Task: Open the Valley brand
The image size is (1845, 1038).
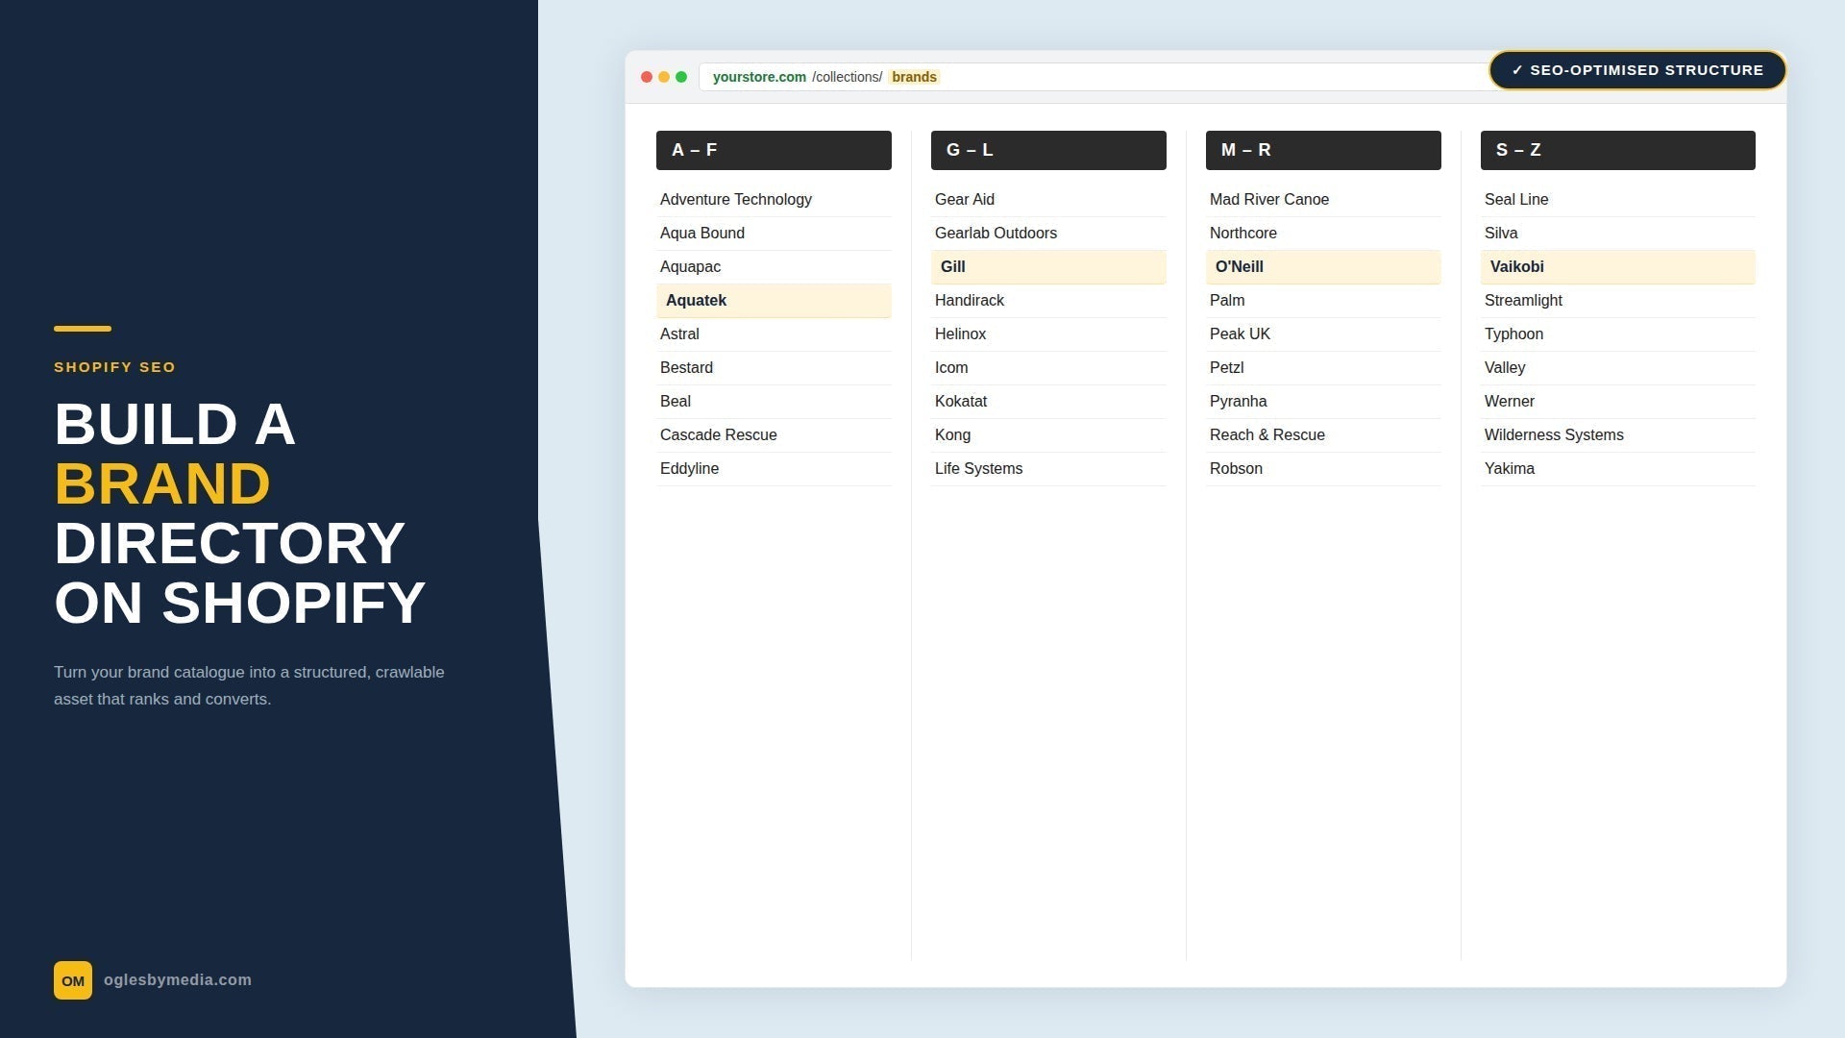Action: coord(1617,368)
